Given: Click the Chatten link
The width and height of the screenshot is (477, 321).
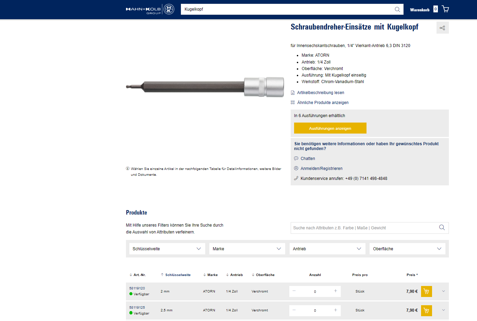Looking at the screenshot, I should pyautogui.click(x=307, y=159).
